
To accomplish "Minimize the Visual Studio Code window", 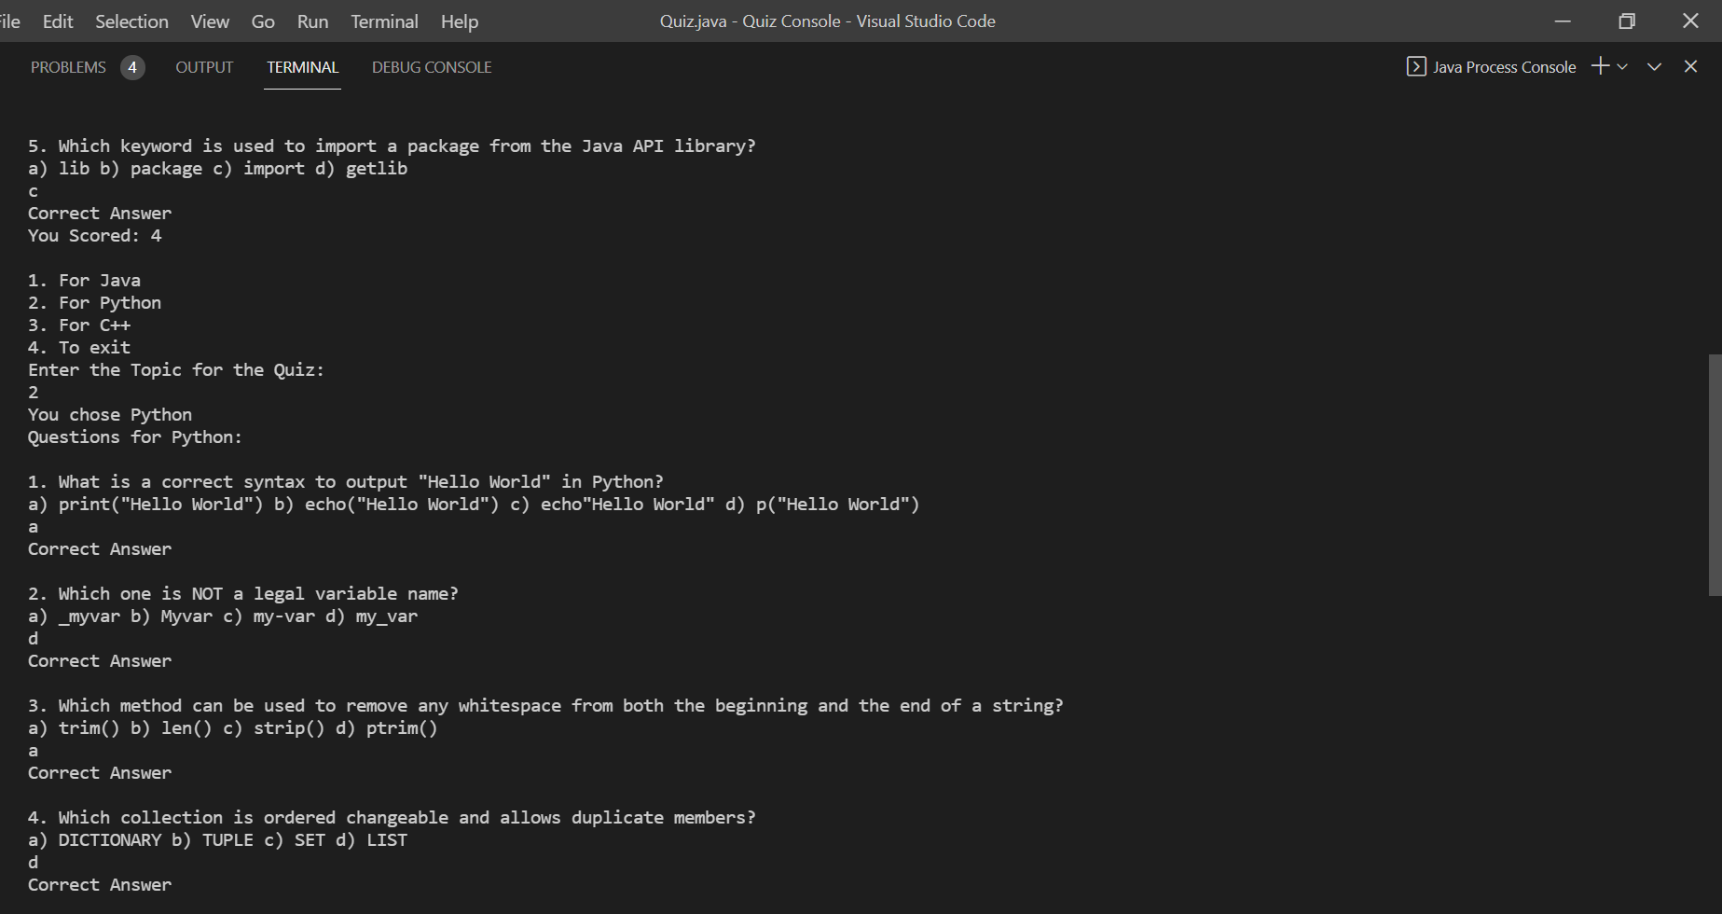I will 1563,21.
